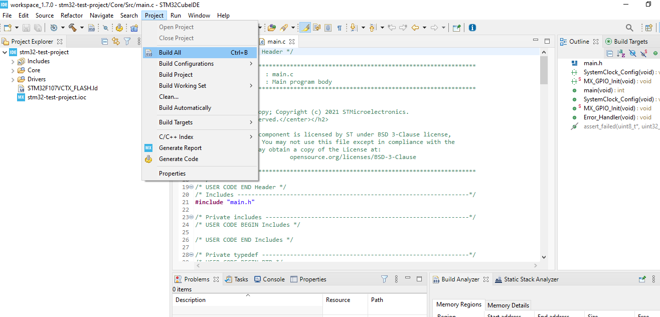
Task: Open the Build Configurations submenu
Action: pos(186,64)
